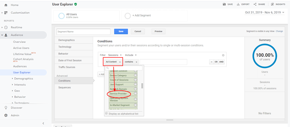Image resolution: width=290 pixels, height=127 pixels.
Task: Click the green verified shield icon
Action: click(75, 4)
